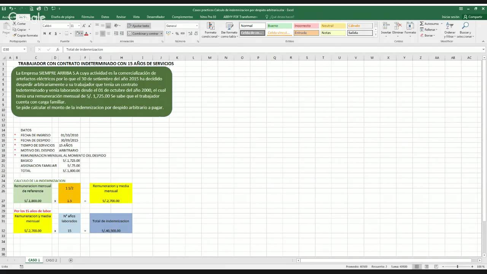Screen dimensions: 487x274
Task: Align text right icon
Action: (108, 33)
